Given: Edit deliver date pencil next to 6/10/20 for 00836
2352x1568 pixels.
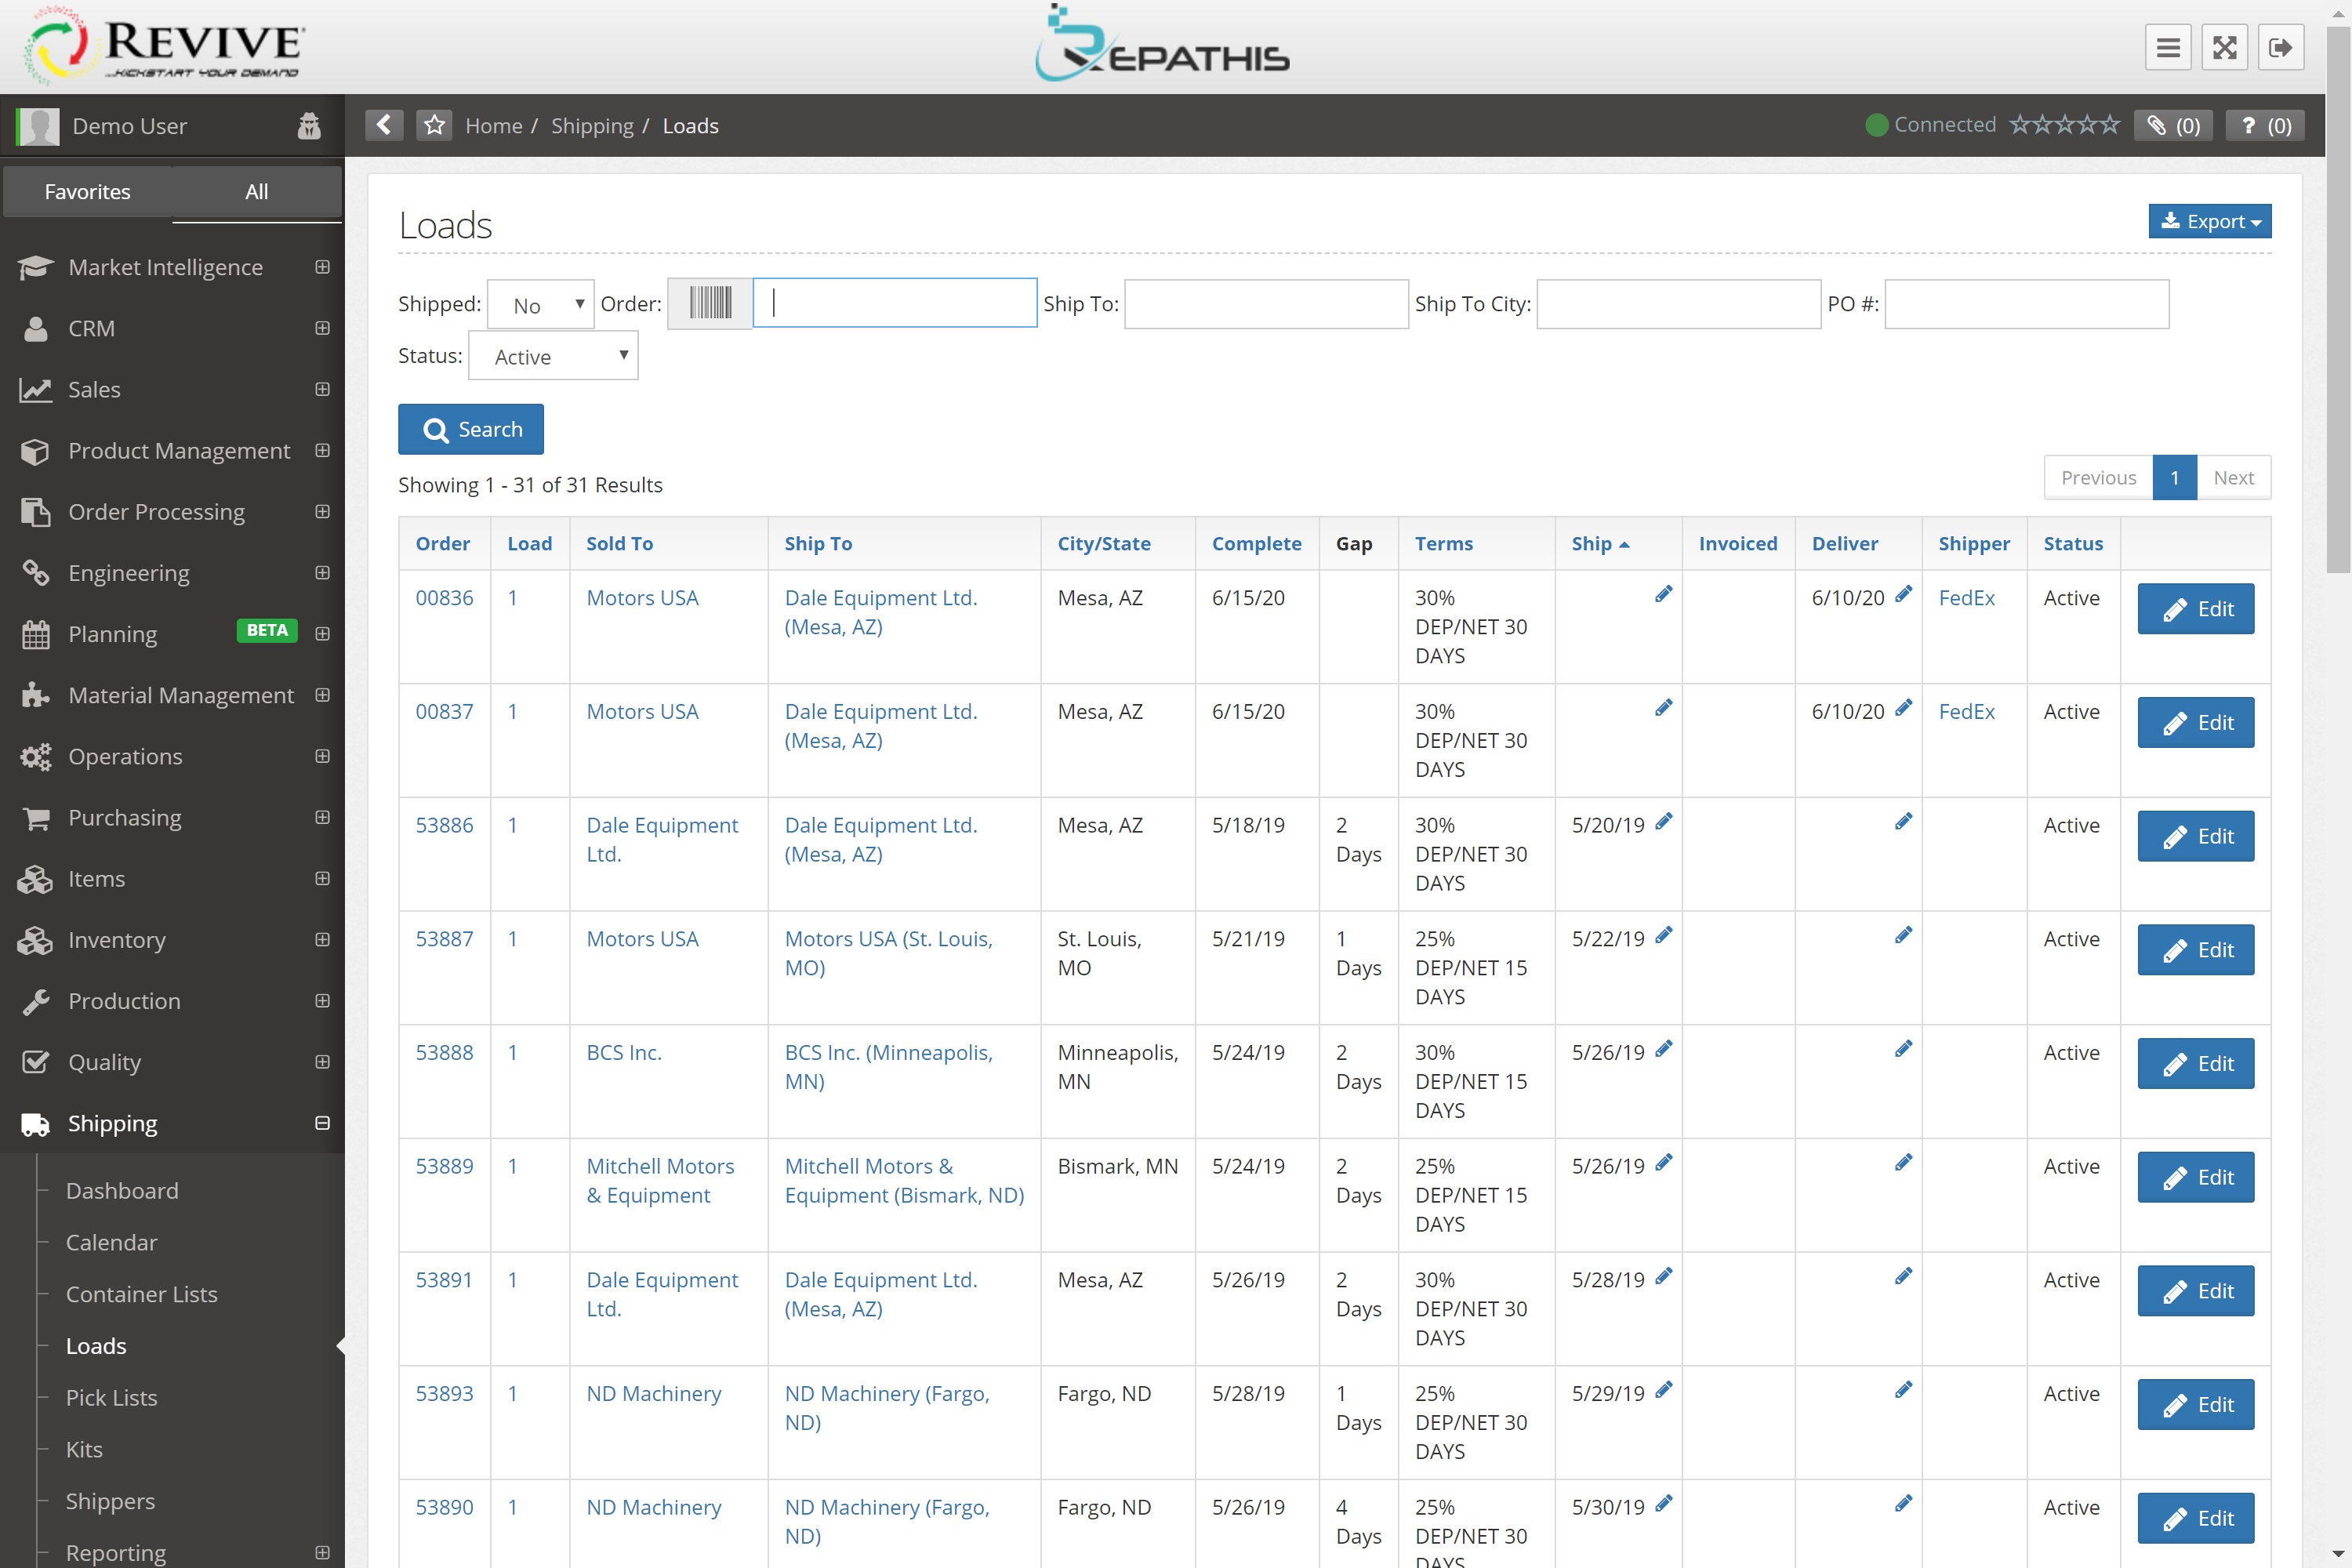Looking at the screenshot, I should (x=1903, y=594).
